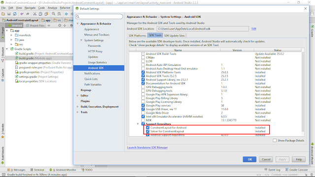Uncheck Android SDK Platform-Tools
The width and height of the screenshot is (315, 177).
(x=143, y=72)
